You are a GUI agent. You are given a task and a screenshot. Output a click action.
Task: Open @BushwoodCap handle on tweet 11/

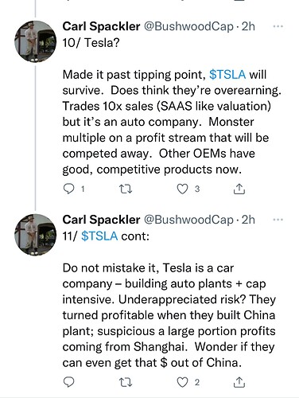click(188, 220)
